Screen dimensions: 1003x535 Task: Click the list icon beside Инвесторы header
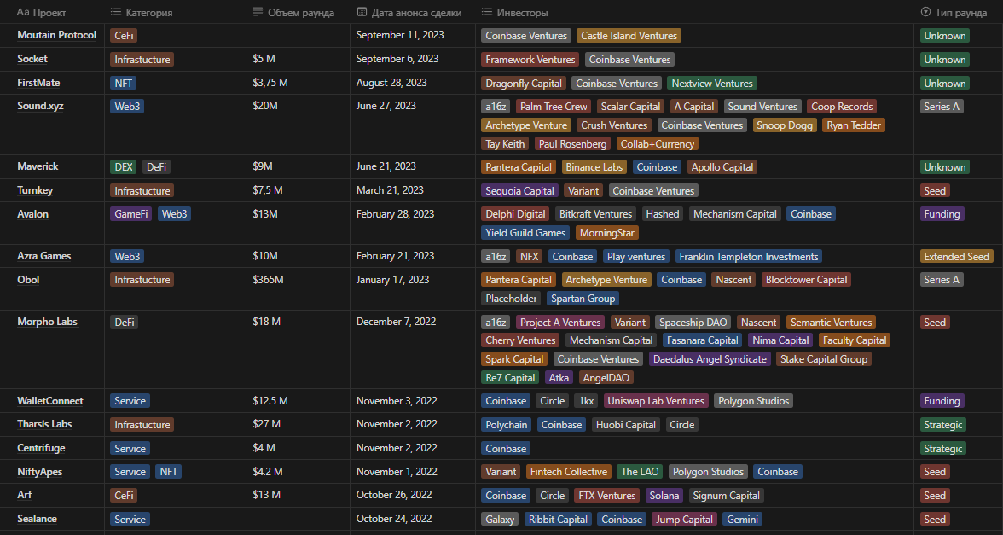[x=486, y=13]
